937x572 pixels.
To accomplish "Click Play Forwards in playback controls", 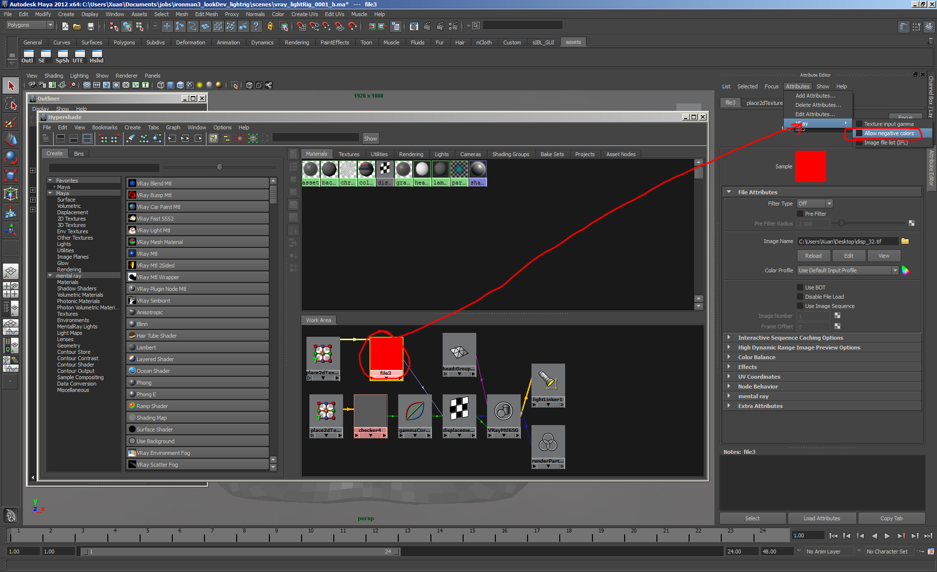I will tap(887, 536).
